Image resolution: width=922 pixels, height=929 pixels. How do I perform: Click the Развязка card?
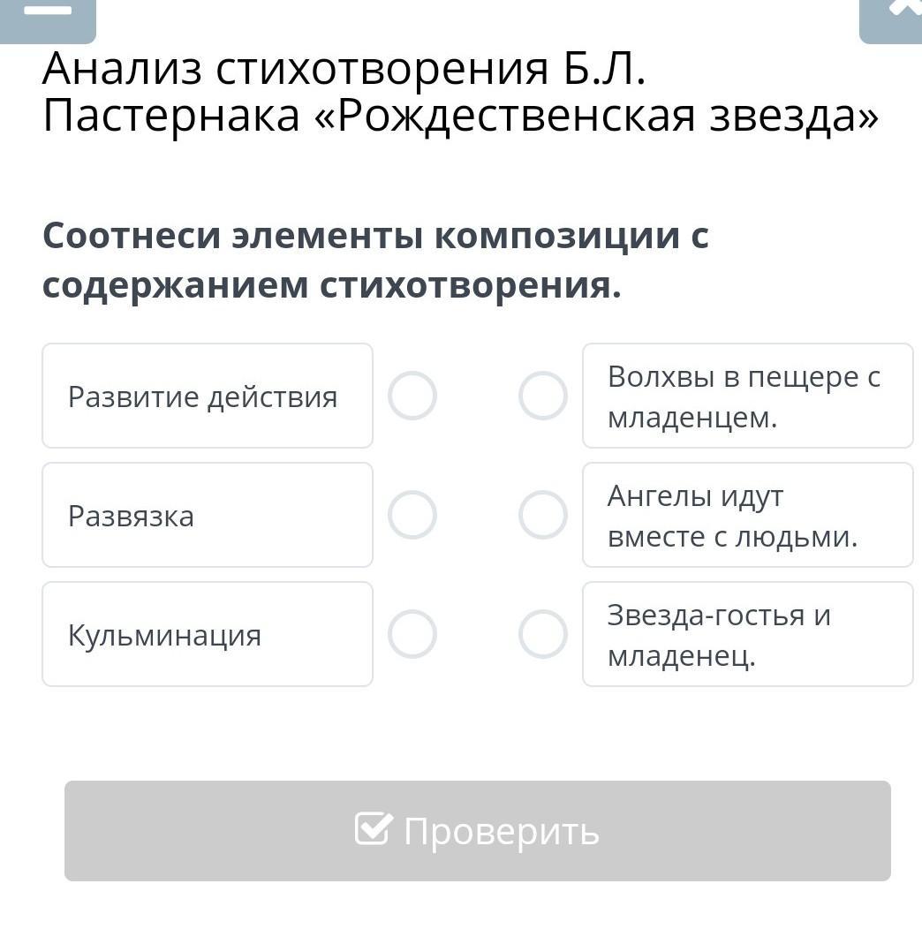208,515
